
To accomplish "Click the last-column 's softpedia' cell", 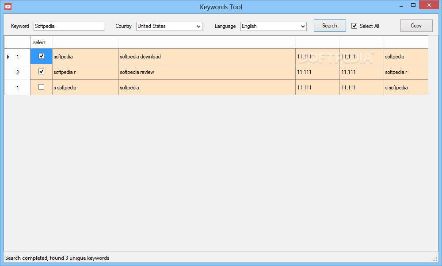I will pyautogui.click(x=406, y=88).
